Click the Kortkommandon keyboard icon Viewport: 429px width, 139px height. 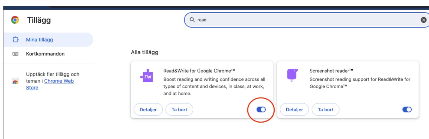pyautogui.click(x=16, y=54)
